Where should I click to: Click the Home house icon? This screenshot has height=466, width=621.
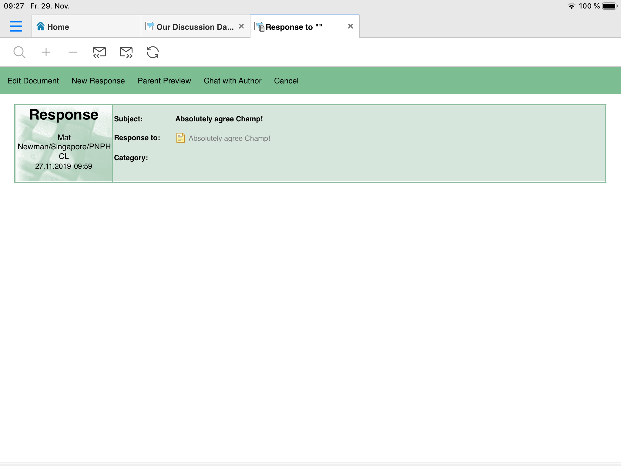pyautogui.click(x=41, y=26)
